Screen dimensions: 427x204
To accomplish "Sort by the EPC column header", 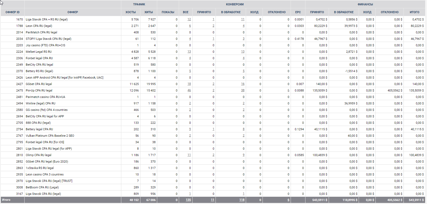I will (298, 12).
